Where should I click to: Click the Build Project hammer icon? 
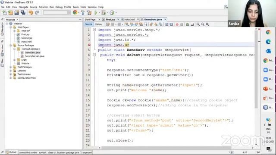click(x=83, y=12)
